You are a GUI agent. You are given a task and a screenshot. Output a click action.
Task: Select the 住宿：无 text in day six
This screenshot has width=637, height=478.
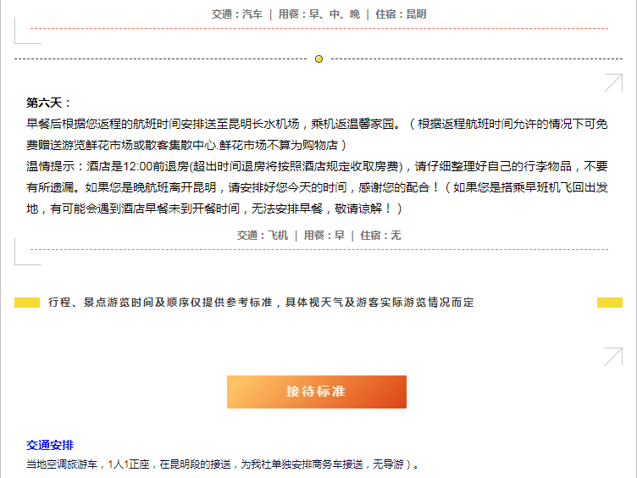(x=380, y=236)
